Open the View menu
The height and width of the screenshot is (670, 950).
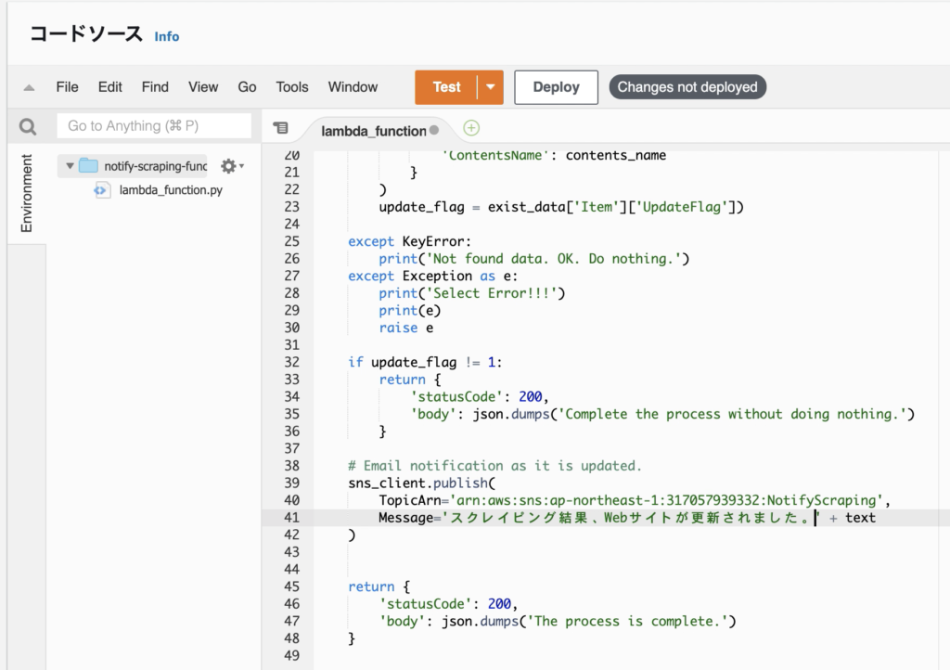coord(203,87)
